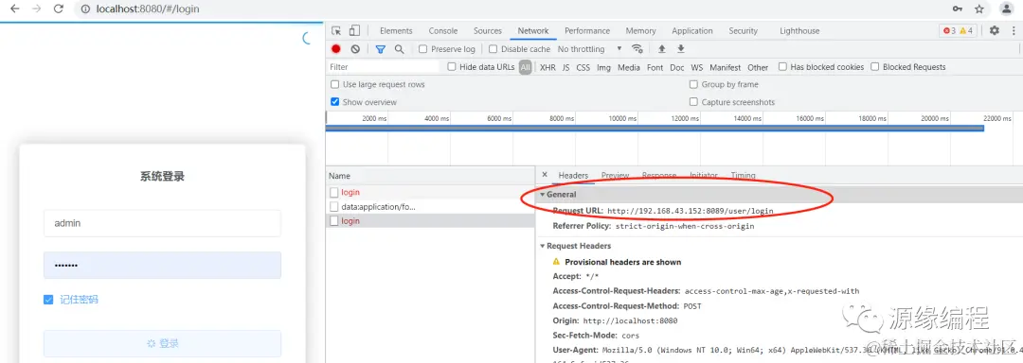Switch to the Sources tab
This screenshot has height=363, width=1023.
(x=488, y=30)
